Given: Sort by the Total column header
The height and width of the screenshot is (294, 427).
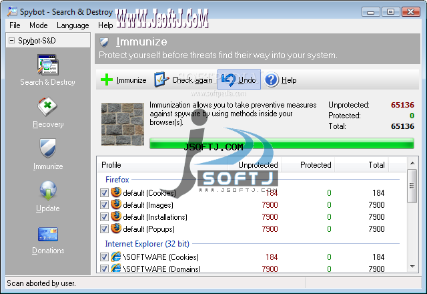Looking at the screenshot, I should [362, 165].
